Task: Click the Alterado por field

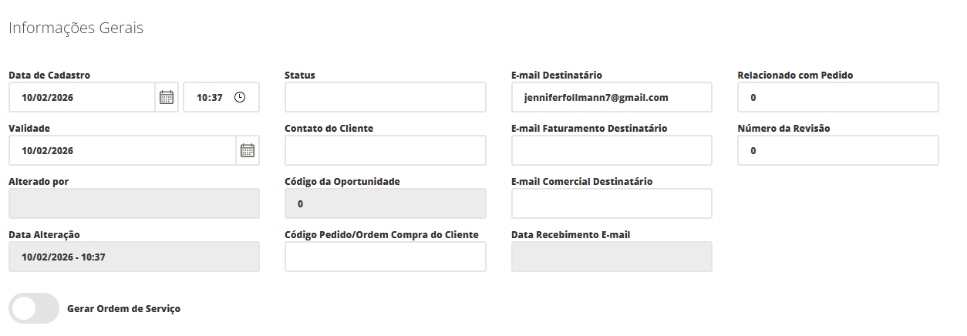Action: pyautogui.click(x=134, y=204)
